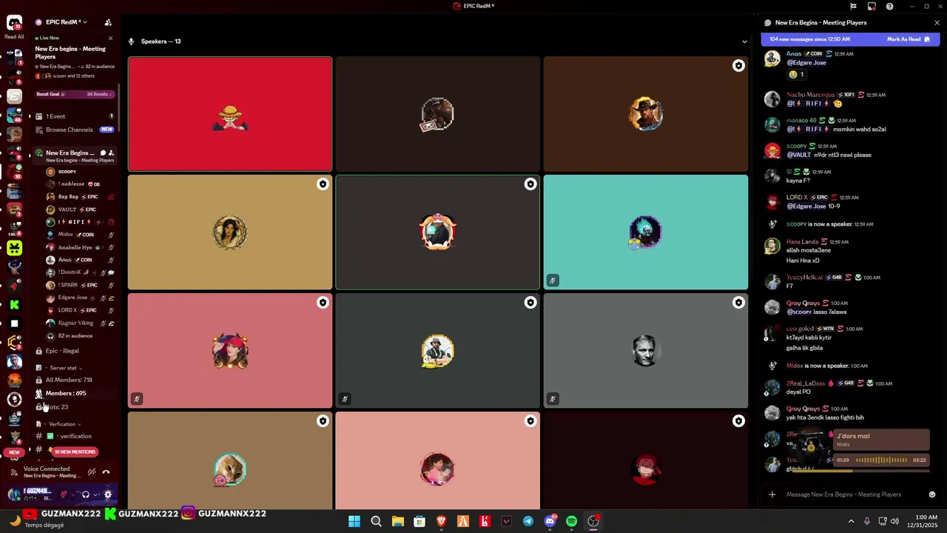947x533 pixels.
Task: Click muted mic badge on teal tile
Action: tap(553, 281)
